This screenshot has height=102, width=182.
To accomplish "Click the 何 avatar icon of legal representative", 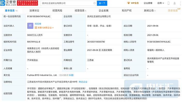I will [30, 26].
